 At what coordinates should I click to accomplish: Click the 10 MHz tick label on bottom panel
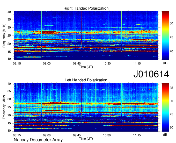9,131
